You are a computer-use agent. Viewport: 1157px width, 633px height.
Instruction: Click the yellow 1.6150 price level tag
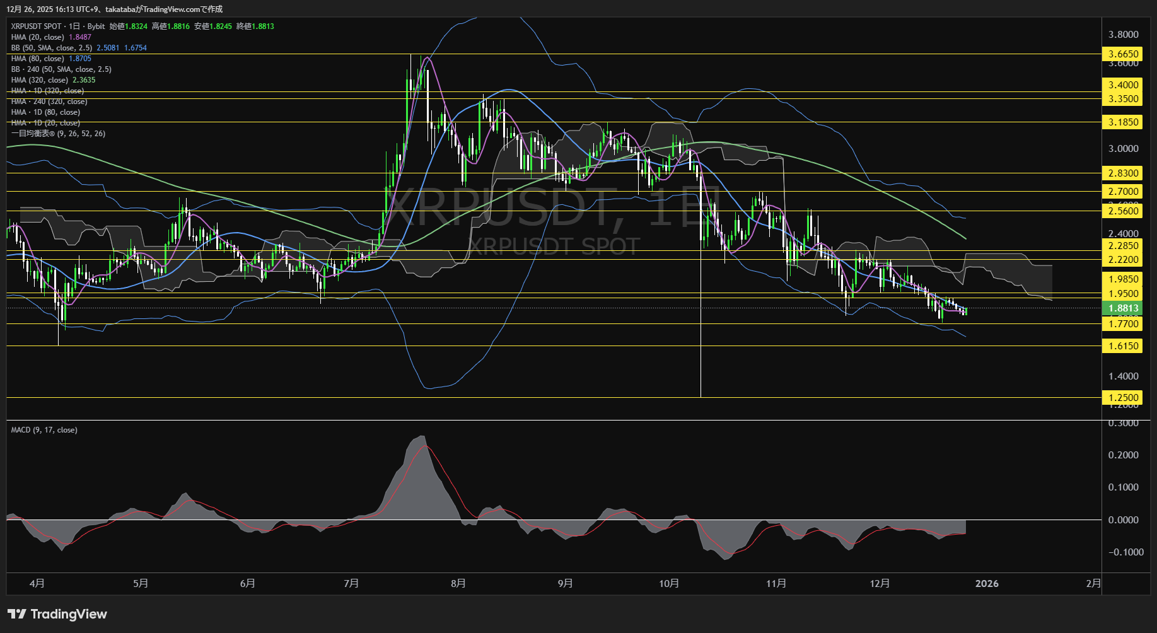click(1122, 346)
